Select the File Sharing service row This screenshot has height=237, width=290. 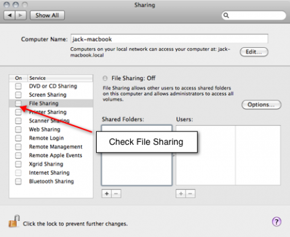click(x=51, y=104)
